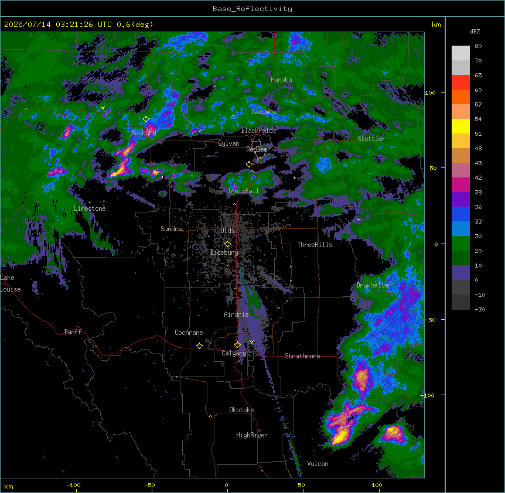Click the white plus marker north of Drumheller
Viewport: 505px width, 493px height.
359,220
